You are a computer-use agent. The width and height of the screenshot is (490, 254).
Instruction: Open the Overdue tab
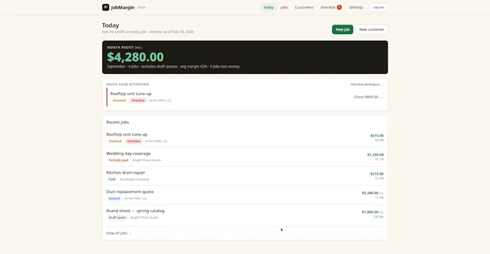pos(331,7)
